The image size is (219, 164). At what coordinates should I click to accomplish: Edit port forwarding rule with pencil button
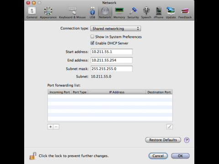170,127
